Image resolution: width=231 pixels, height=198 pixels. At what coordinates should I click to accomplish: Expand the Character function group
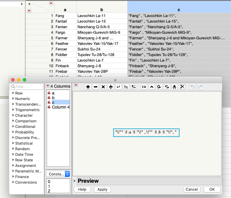click(13, 115)
